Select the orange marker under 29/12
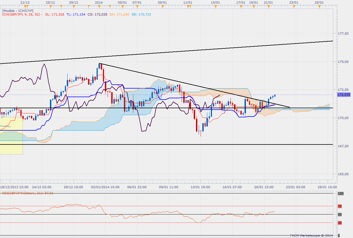This screenshot has width=353, height=238. [73, 6]
